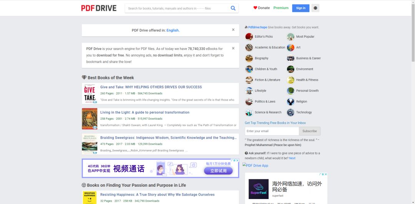Click the Technology category label

click(x=304, y=113)
